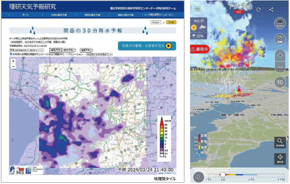This screenshot has width=290, height=184.
Task: Tap the cloud カラー (color) mode button
Action: [x=280, y=23]
